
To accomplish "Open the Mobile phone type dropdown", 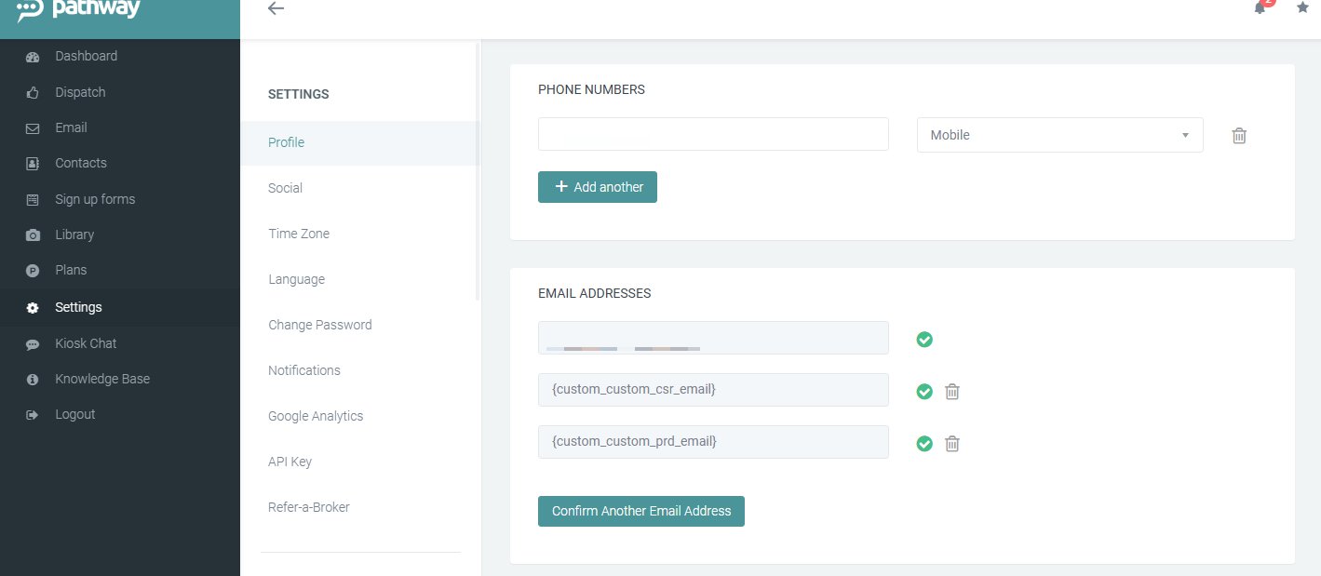I will pyautogui.click(x=1058, y=135).
